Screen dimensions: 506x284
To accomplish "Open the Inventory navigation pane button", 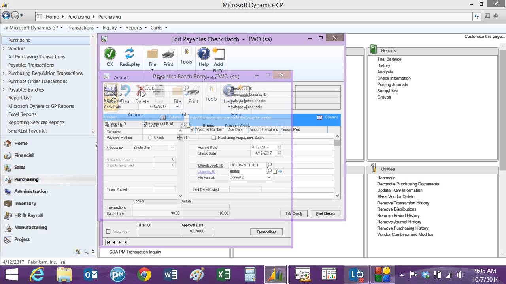I will click(x=48, y=203).
